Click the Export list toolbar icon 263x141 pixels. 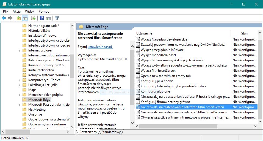coord(33,18)
